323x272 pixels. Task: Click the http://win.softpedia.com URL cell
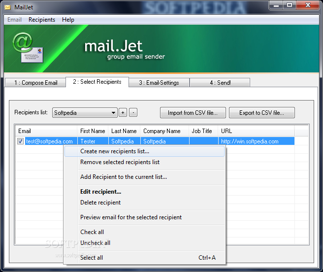click(256, 141)
